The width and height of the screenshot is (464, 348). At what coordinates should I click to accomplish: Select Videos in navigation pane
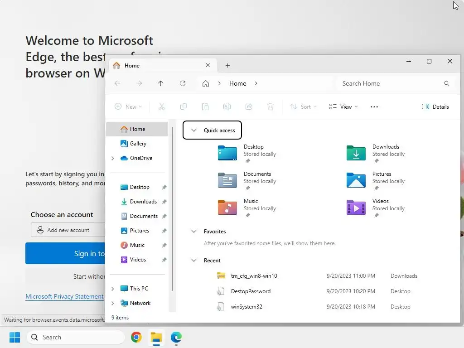138,260
